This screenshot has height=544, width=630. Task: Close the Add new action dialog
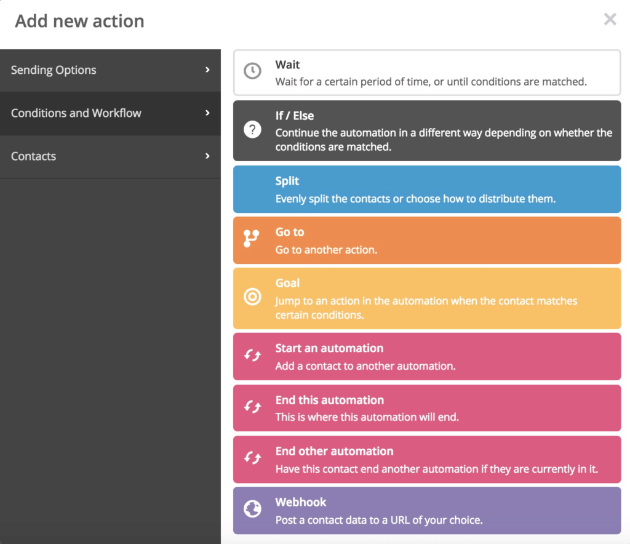(x=610, y=20)
